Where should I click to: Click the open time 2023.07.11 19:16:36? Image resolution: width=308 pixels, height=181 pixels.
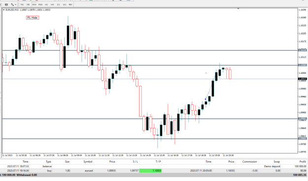(18, 171)
